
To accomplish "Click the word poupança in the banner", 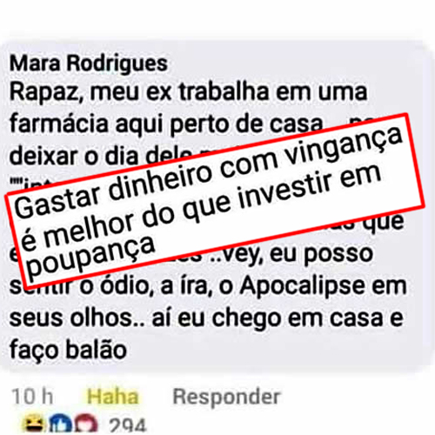I will tap(90, 256).
